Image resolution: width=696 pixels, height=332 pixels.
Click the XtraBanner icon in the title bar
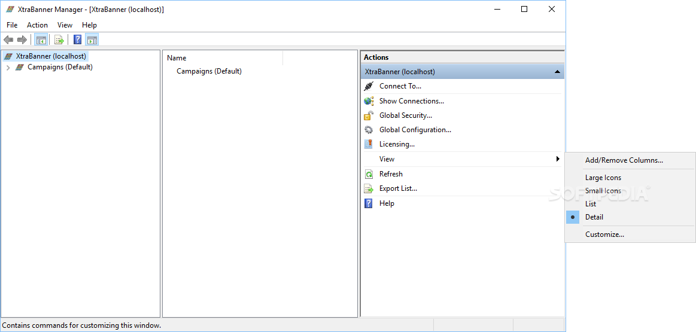click(x=10, y=10)
